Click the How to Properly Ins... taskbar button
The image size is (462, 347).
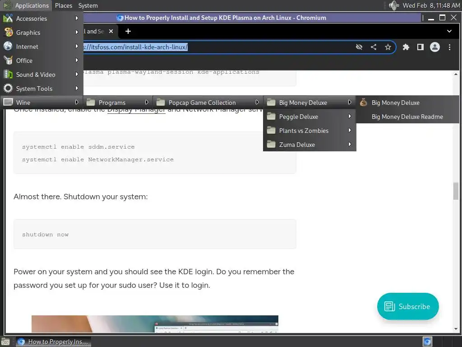(53, 342)
